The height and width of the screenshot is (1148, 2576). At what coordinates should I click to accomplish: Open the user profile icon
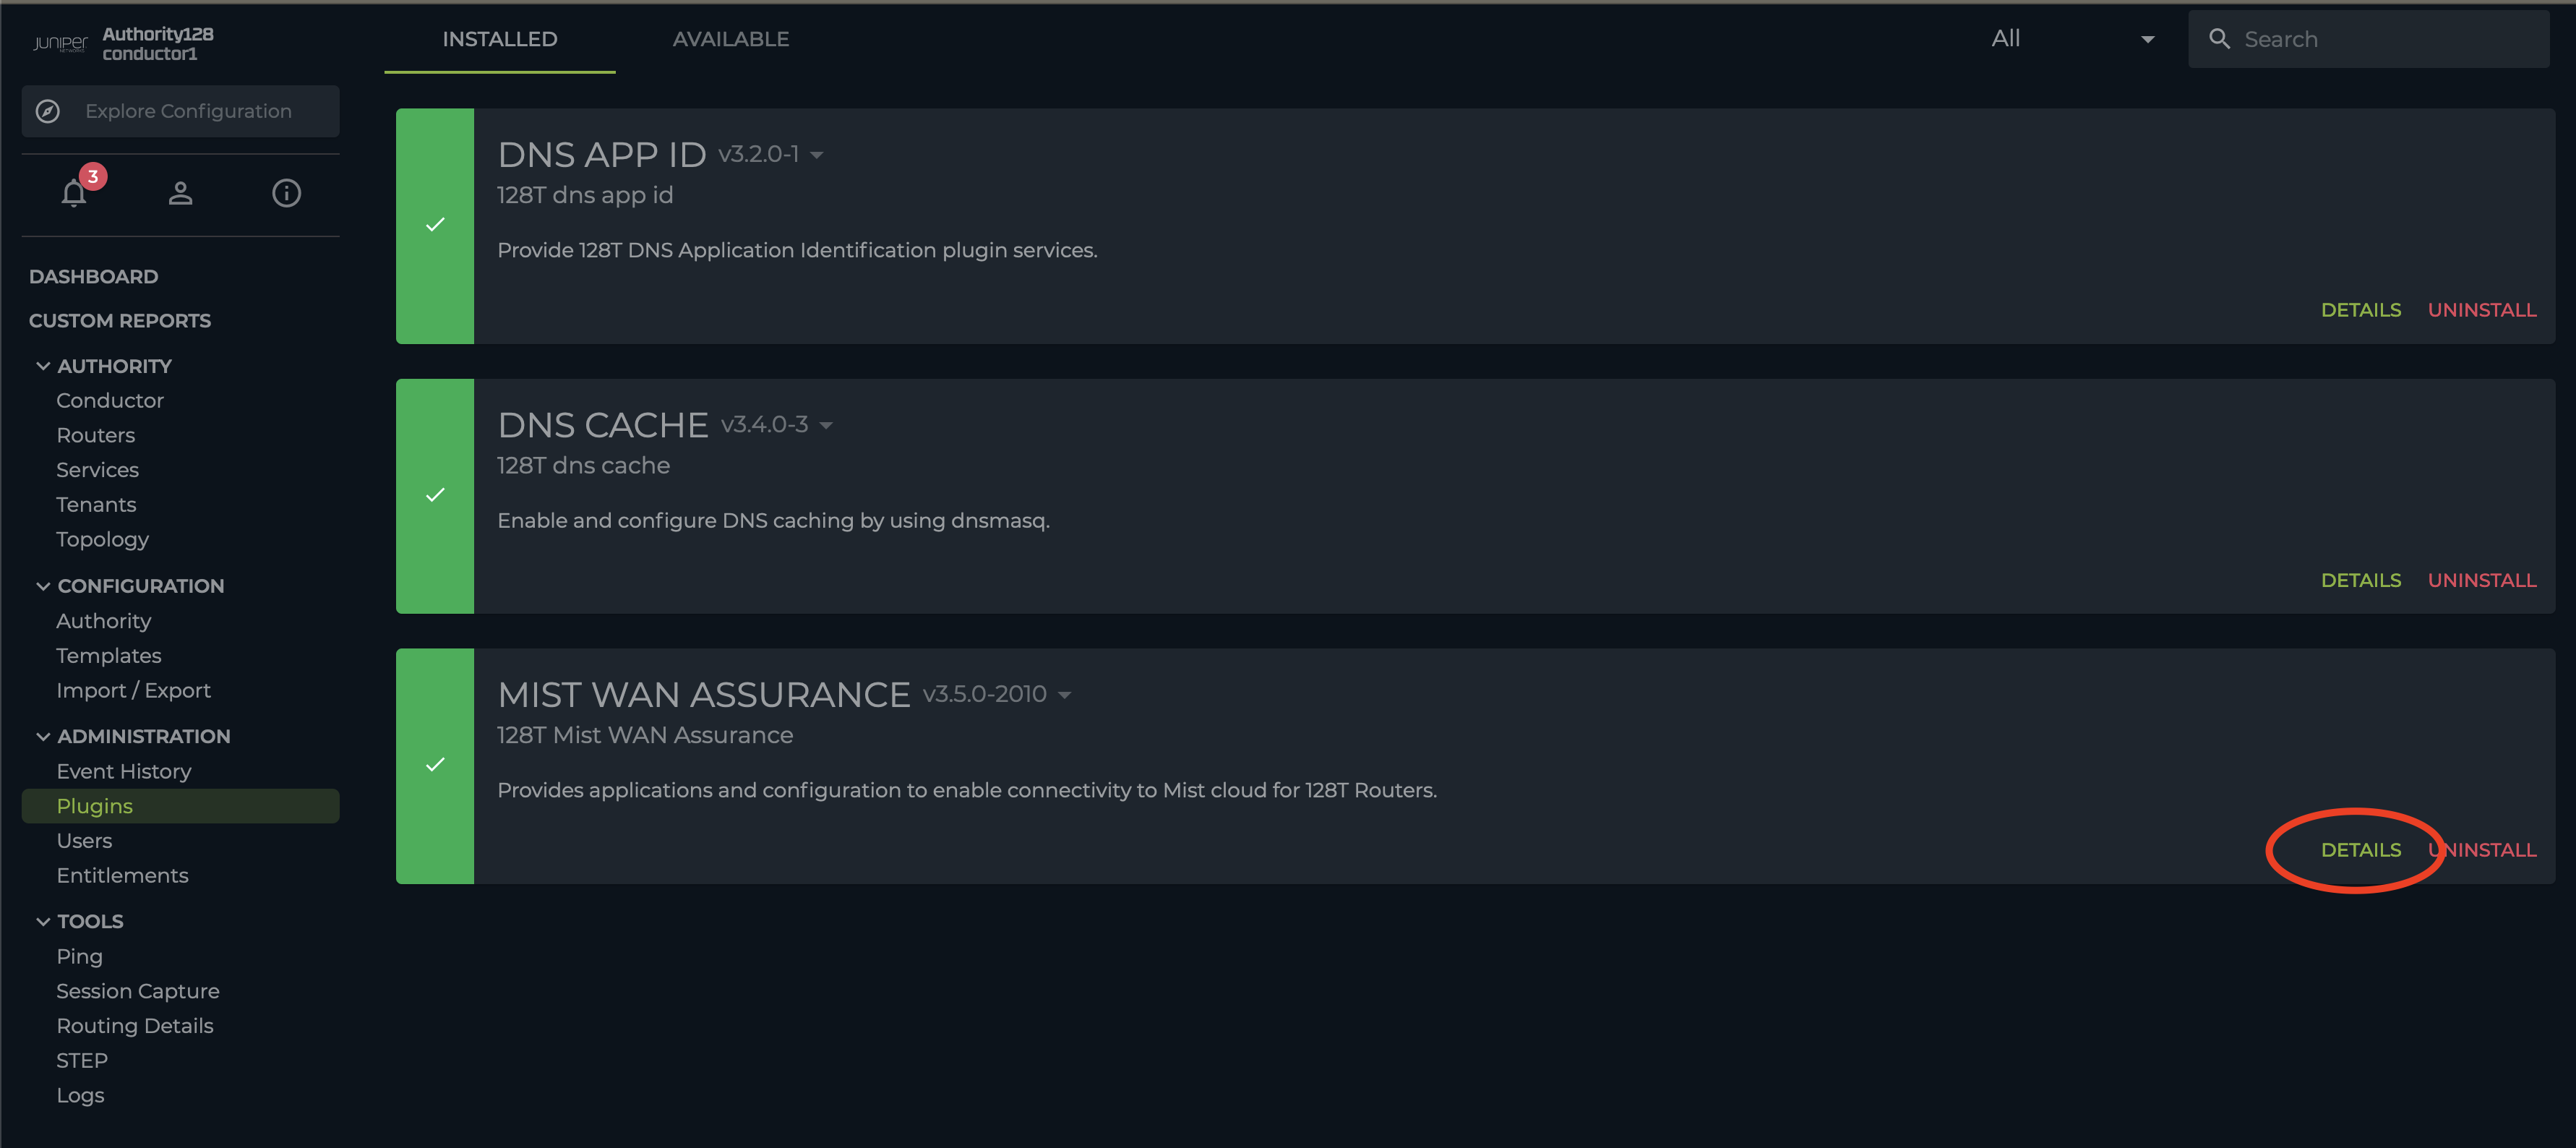pyautogui.click(x=180, y=193)
